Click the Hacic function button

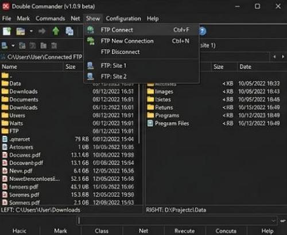[x=20, y=231]
